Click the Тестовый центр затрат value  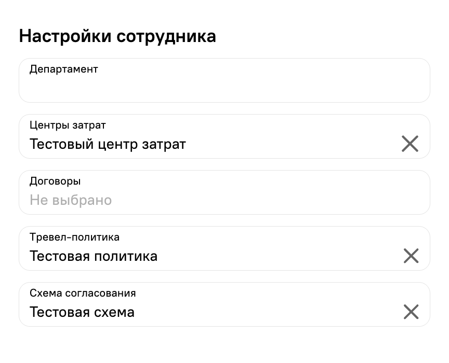pos(108,144)
